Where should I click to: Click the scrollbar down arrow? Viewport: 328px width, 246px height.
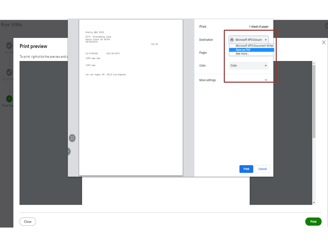pyautogui.click(x=314, y=203)
